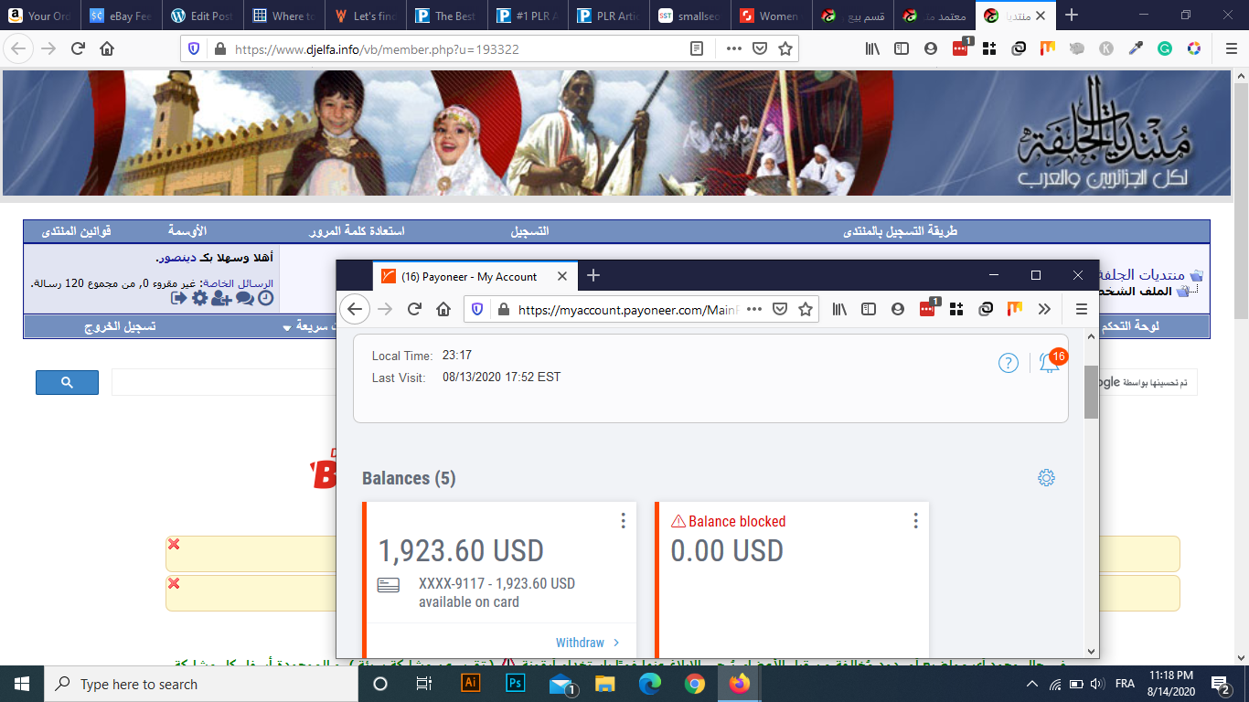1249x702 pixels.
Task: Open Grammarly extension in main toolbar
Action: (1164, 49)
